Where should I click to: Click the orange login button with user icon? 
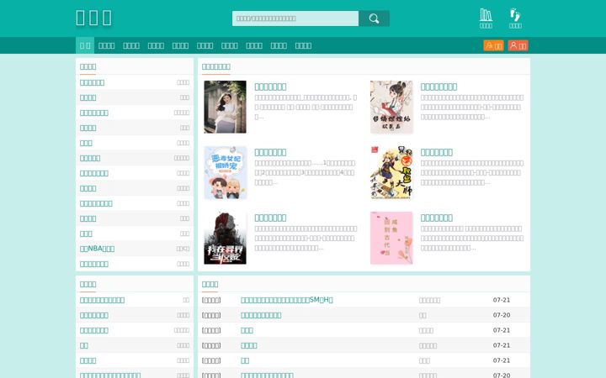pyautogui.click(x=493, y=45)
